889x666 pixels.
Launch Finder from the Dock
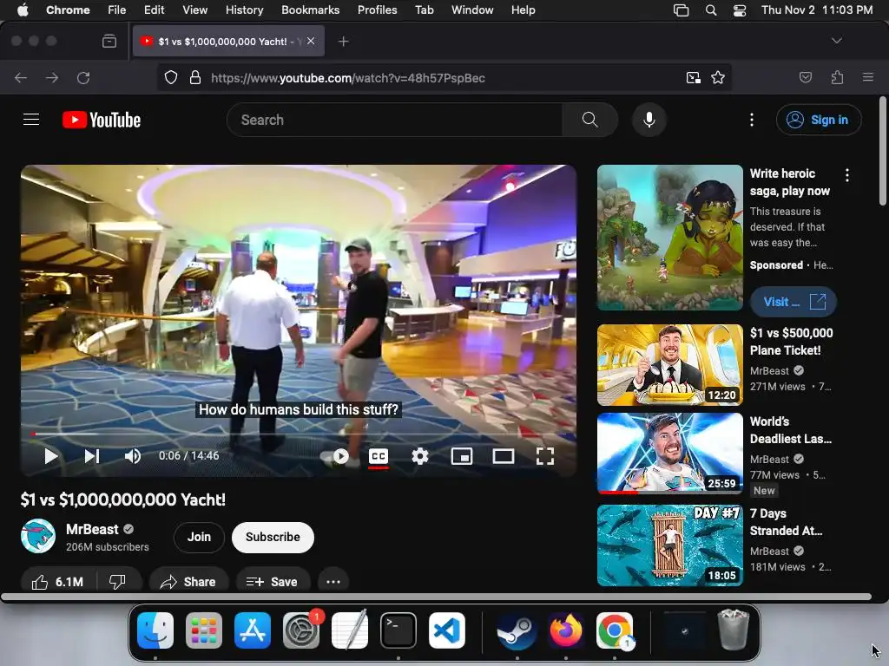pos(155,630)
